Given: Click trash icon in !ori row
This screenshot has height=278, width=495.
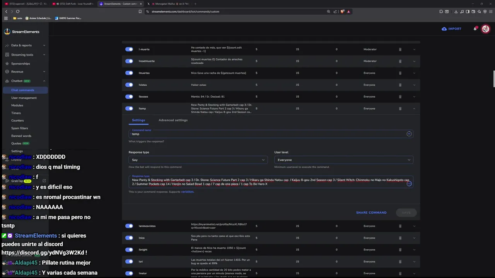Looking at the screenshot, I should pyautogui.click(x=400, y=261).
